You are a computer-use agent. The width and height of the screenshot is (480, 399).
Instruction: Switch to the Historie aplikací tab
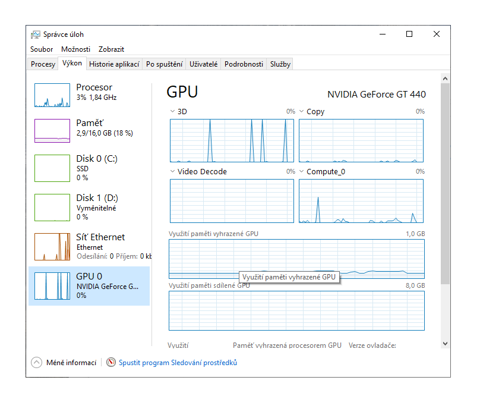coord(114,64)
